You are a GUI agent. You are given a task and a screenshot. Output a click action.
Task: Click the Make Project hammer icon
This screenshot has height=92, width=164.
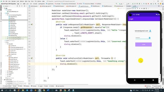tap(116, 4)
